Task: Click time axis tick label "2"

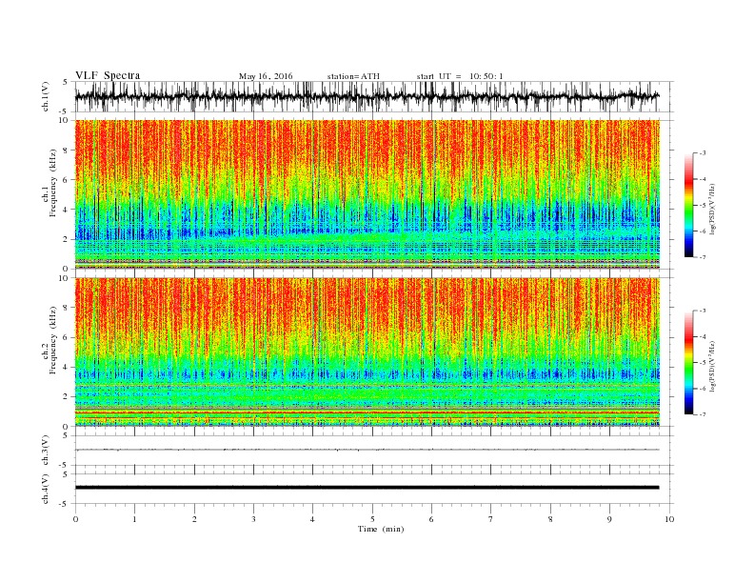Action: coord(194,519)
